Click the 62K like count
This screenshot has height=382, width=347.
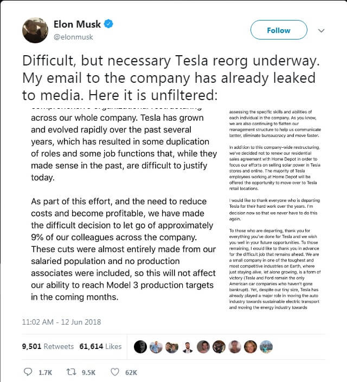pos(131,372)
